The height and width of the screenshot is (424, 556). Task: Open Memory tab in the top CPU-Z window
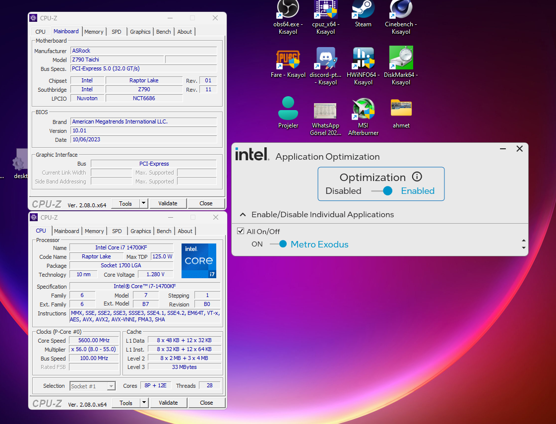(x=94, y=32)
